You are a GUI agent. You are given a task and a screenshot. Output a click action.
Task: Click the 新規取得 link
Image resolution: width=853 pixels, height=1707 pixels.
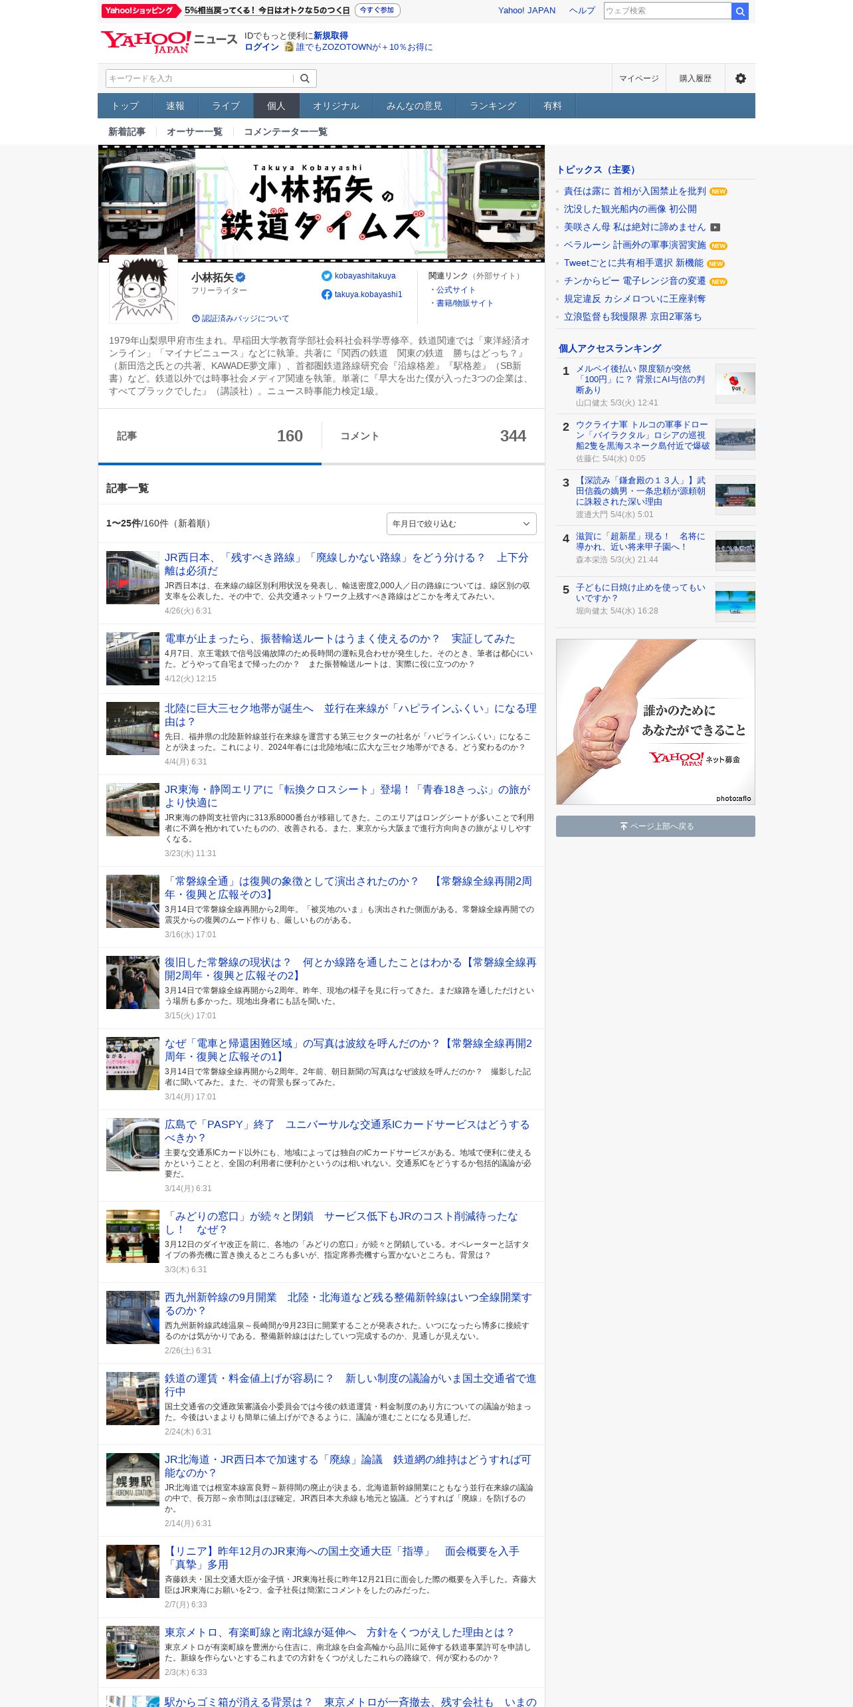pos(331,36)
